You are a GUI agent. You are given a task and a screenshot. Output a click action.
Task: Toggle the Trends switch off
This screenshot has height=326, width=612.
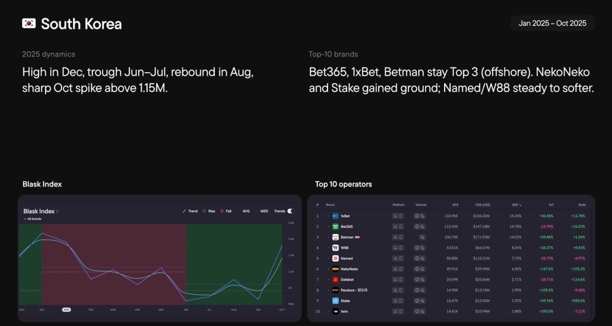click(291, 211)
